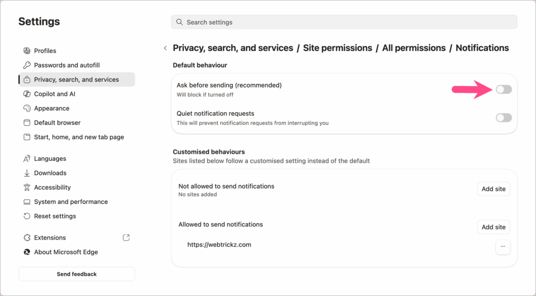Click into the Search settings field
The height and width of the screenshot is (296, 536).
tap(344, 22)
